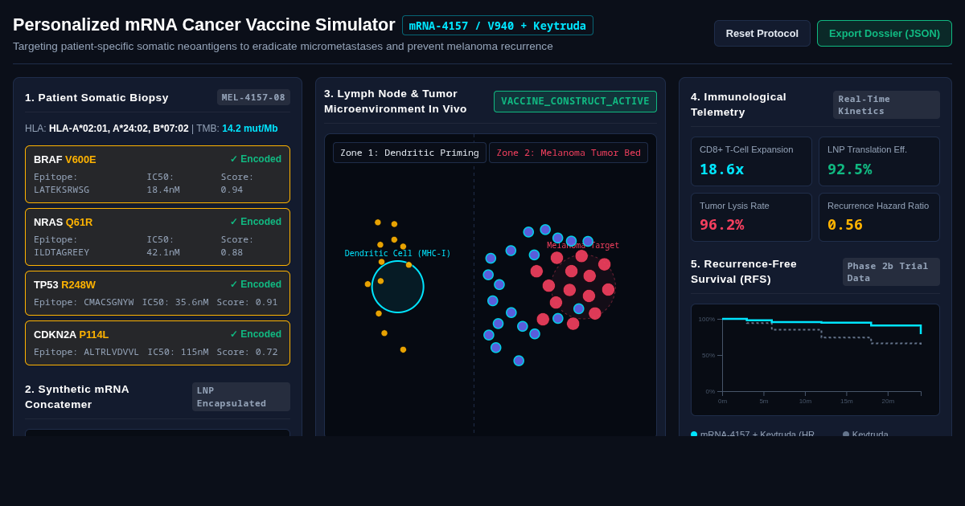Image resolution: width=965 pixels, height=506 pixels.
Task: Select the mRNA-4157 / V940 + Keytruda badge
Action: point(498,26)
